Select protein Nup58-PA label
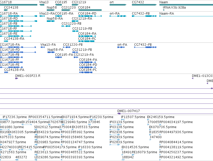Viewport: 213px width, 161px height. tap(55, 50)
